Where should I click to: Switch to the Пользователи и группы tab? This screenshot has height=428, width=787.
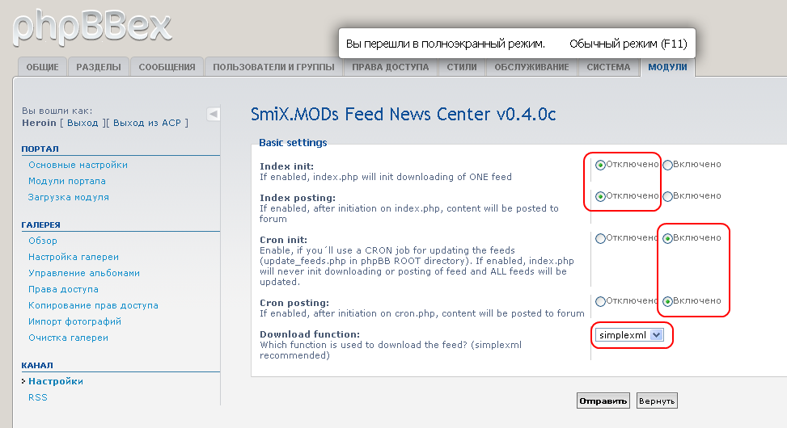pos(273,67)
